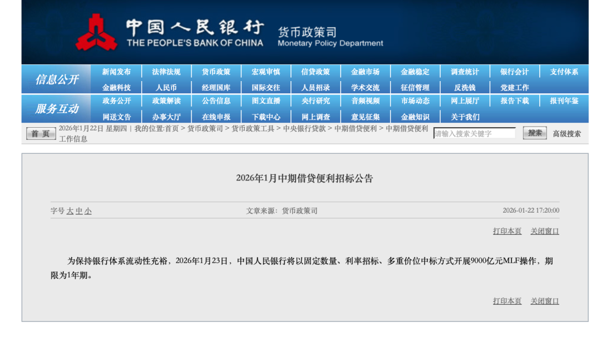Select 征信管理 in navigation

click(415, 88)
